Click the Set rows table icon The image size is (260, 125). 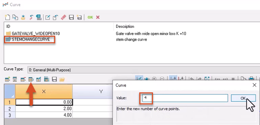(31, 79)
